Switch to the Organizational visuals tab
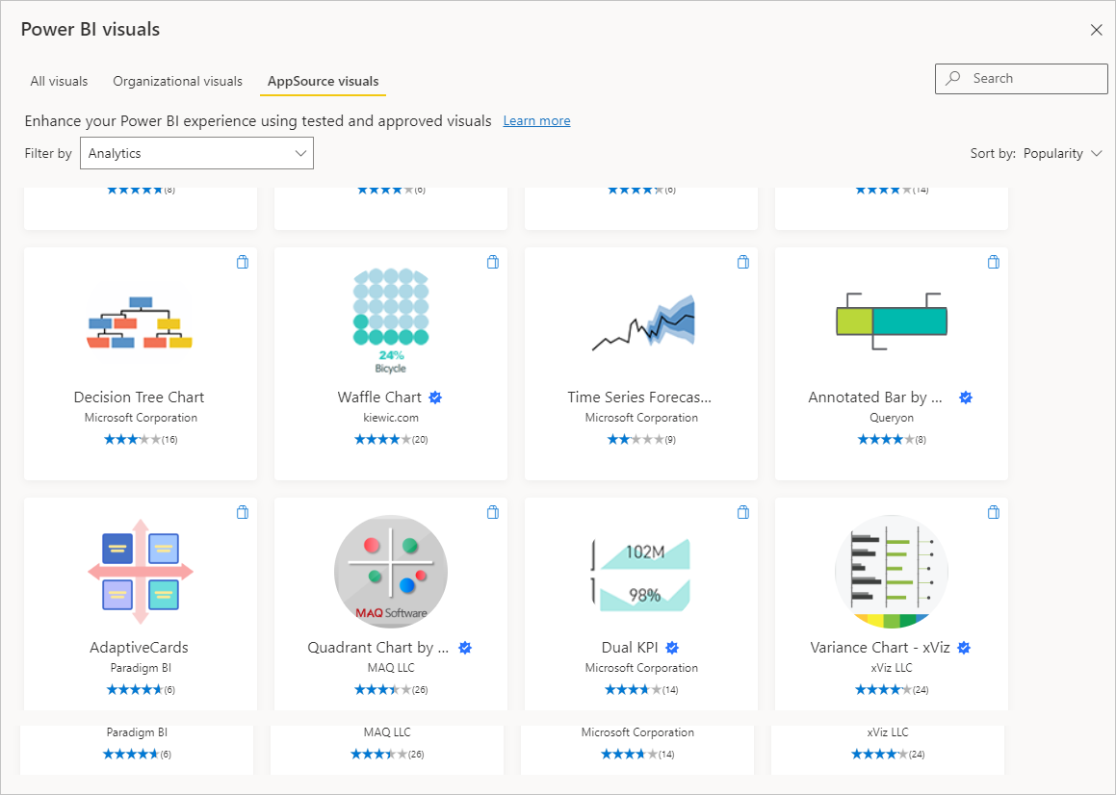Viewport: 1116px width, 795px height. coord(177,81)
